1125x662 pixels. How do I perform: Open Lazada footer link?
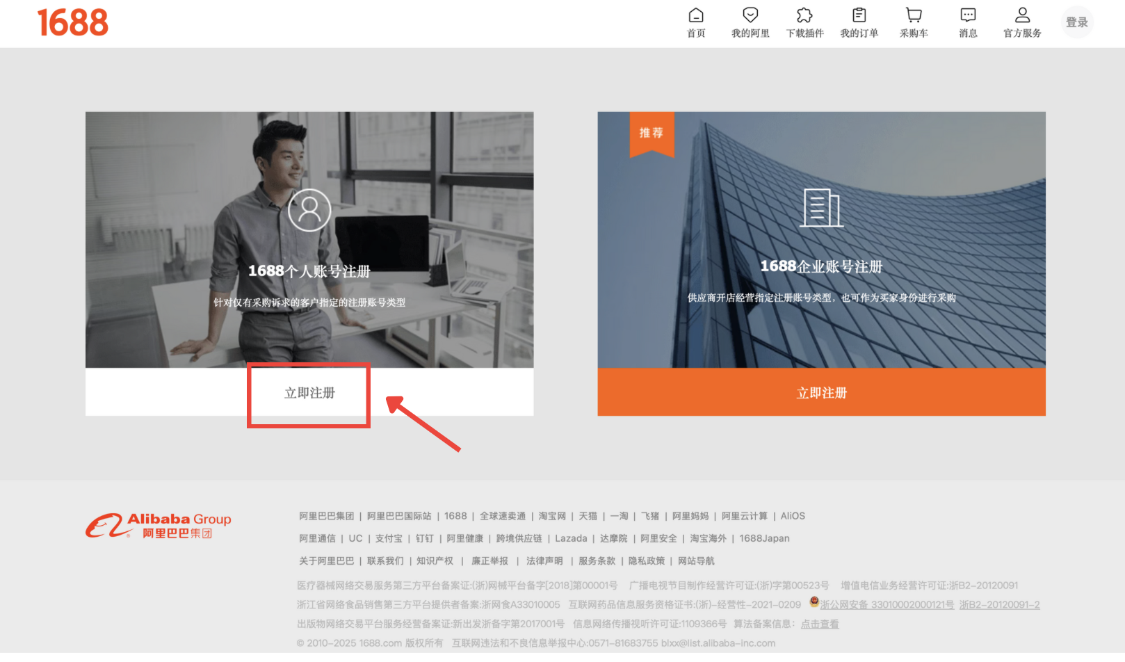coord(571,538)
